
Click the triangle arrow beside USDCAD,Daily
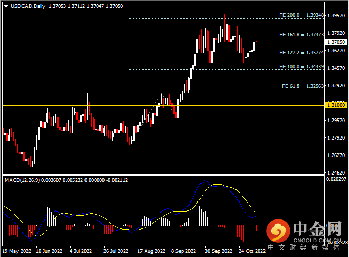click(4, 5)
